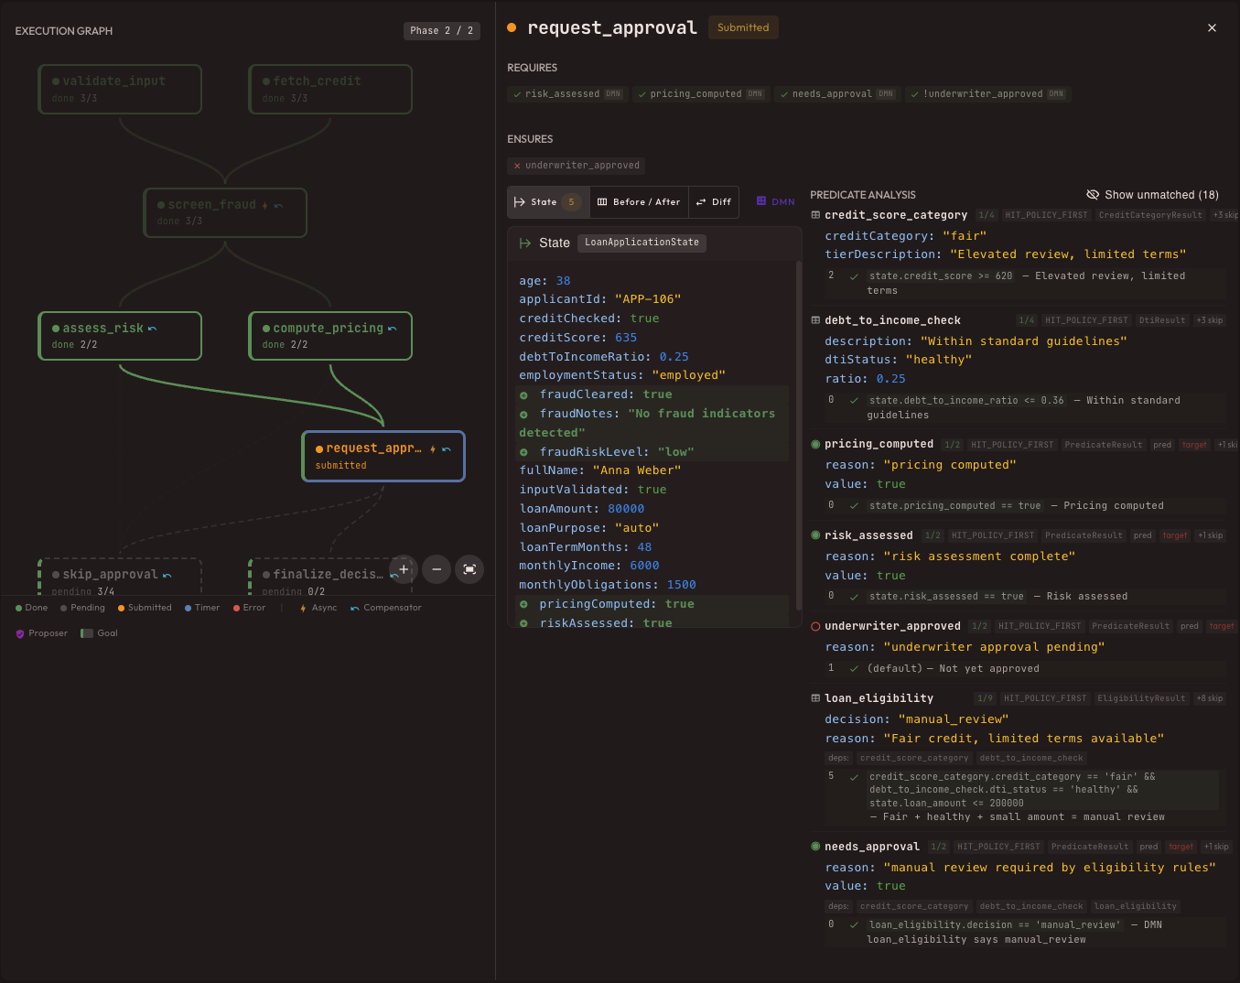1240x983 pixels.
Task: Toggle the underwriter_approved ensures chip
Action: (x=577, y=166)
